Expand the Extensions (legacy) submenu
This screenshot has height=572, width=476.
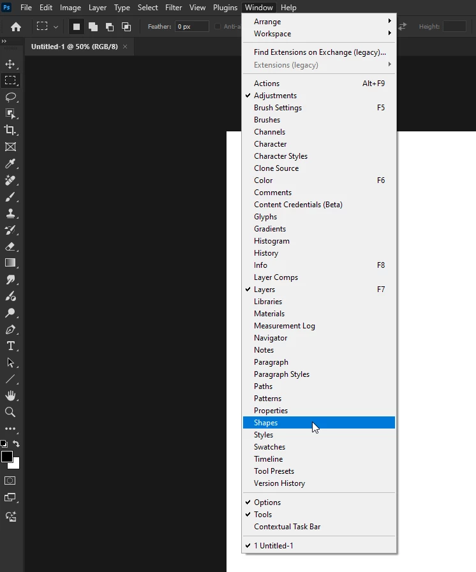coord(319,65)
